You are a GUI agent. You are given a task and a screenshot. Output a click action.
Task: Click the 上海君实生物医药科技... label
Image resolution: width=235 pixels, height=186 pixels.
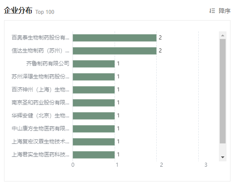tap(40, 155)
